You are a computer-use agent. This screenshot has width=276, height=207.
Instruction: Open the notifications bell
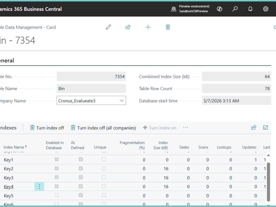pos(250,9)
